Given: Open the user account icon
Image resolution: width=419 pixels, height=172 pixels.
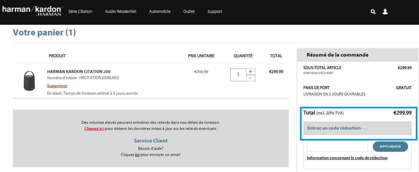Looking at the screenshot, I should (x=385, y=12).
